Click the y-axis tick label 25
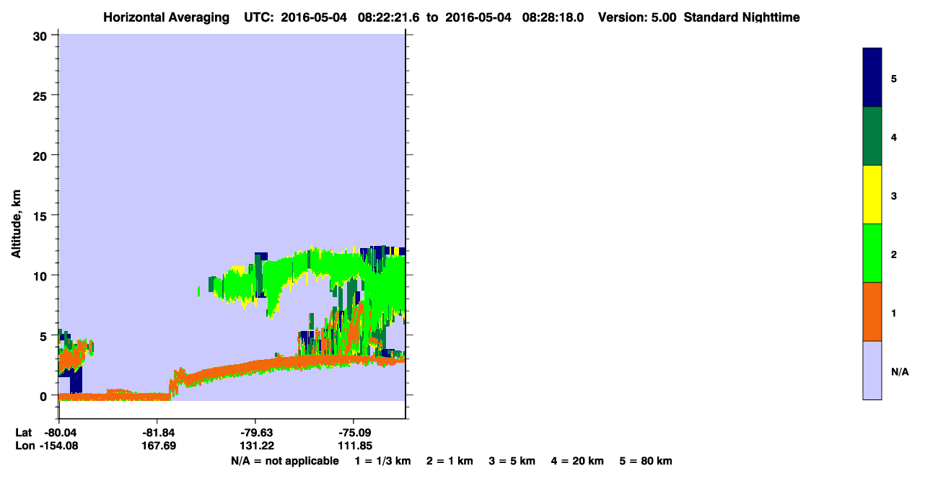This screenshot has width=938, height=481. click(41, 95)
